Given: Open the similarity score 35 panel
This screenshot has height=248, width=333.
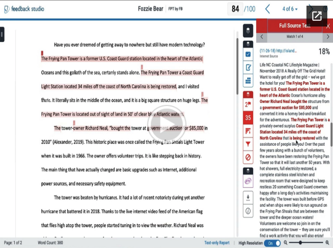Looking at the screenshot, I should (248, 118).
